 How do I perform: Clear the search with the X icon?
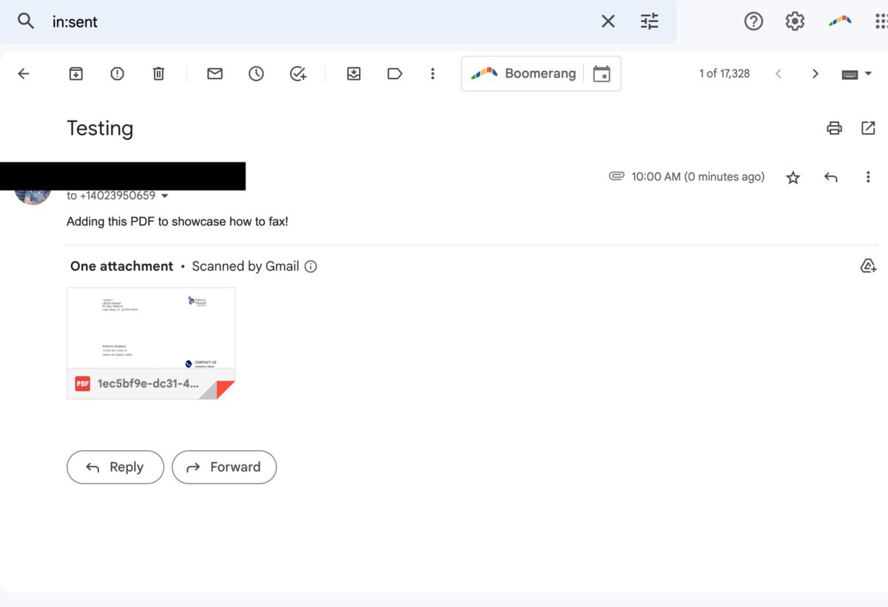[x=608, y=21]
